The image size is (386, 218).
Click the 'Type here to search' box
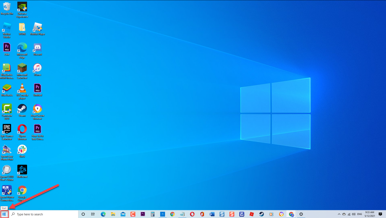(x=44, y=214)
